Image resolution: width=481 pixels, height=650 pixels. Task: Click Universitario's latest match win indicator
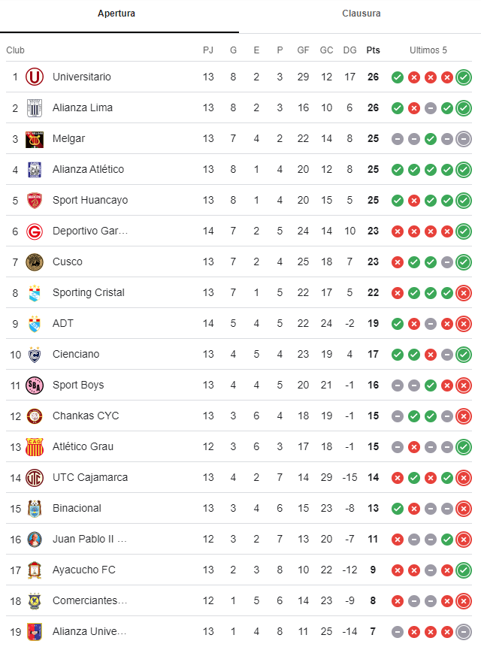pos(464,77)
